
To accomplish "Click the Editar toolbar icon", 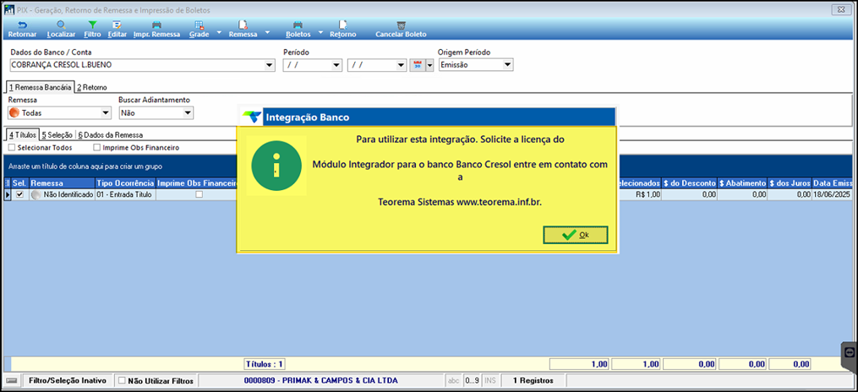I will [x=117, y=25].
